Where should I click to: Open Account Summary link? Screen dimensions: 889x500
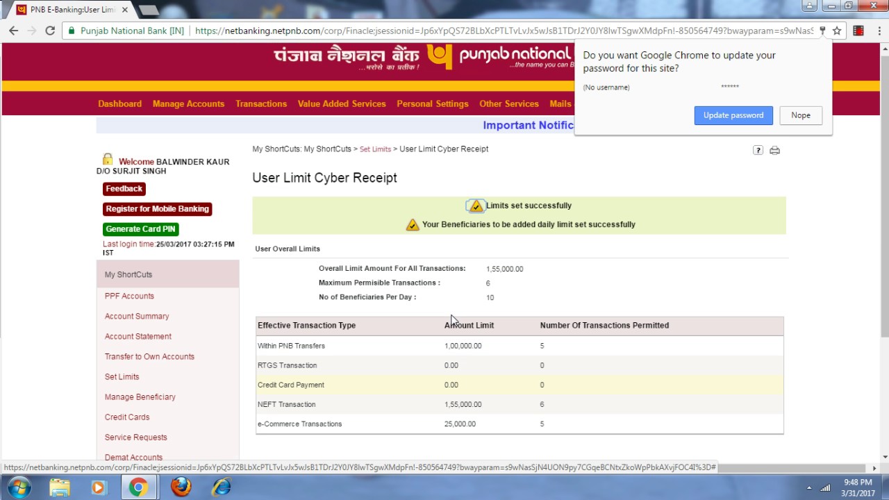click(137, 316)
